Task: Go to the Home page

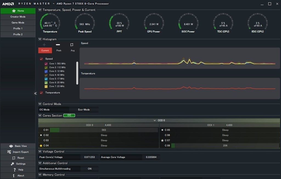Action: 18,11
